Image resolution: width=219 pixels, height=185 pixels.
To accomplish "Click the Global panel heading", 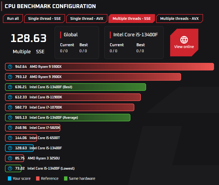I will coord(71,35).
